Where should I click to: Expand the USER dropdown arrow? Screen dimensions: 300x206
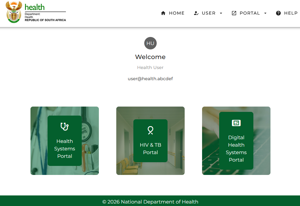221,13
